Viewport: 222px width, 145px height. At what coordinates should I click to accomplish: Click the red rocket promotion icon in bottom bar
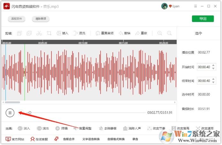57,139
